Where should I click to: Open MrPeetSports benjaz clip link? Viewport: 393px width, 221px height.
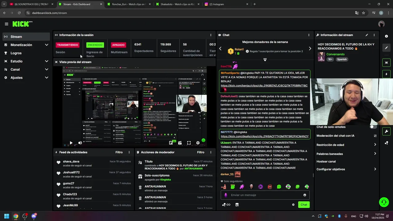264,86
